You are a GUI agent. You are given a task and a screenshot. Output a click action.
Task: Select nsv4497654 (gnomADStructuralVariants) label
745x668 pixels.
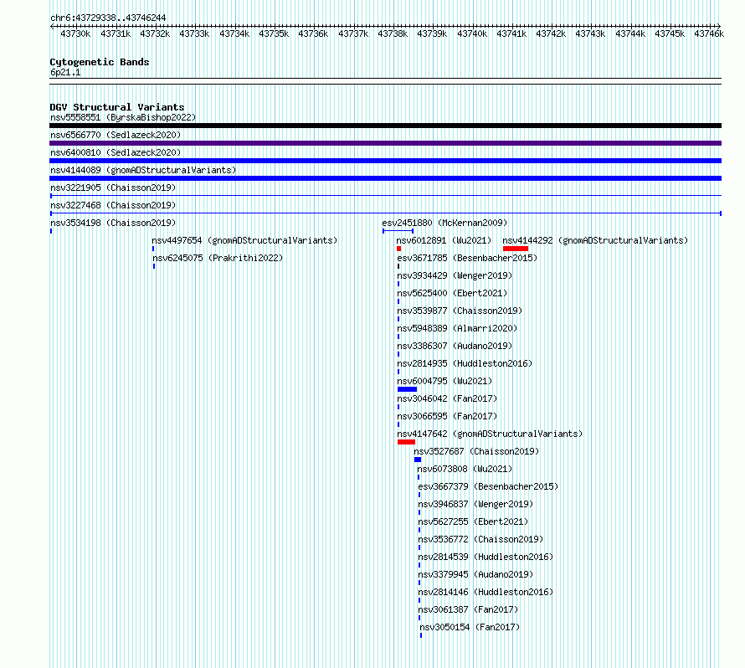click(x=244, y=240)
